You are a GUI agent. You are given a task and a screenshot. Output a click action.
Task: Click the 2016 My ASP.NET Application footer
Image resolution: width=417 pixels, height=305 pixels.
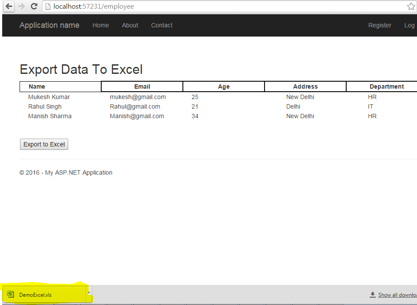66,172
